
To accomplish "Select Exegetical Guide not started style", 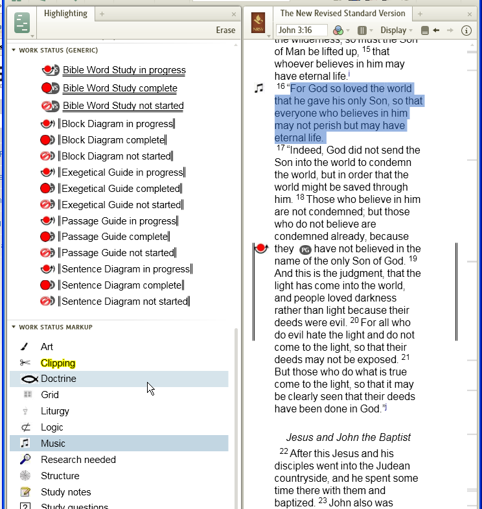I will click(x=112, y=205).
